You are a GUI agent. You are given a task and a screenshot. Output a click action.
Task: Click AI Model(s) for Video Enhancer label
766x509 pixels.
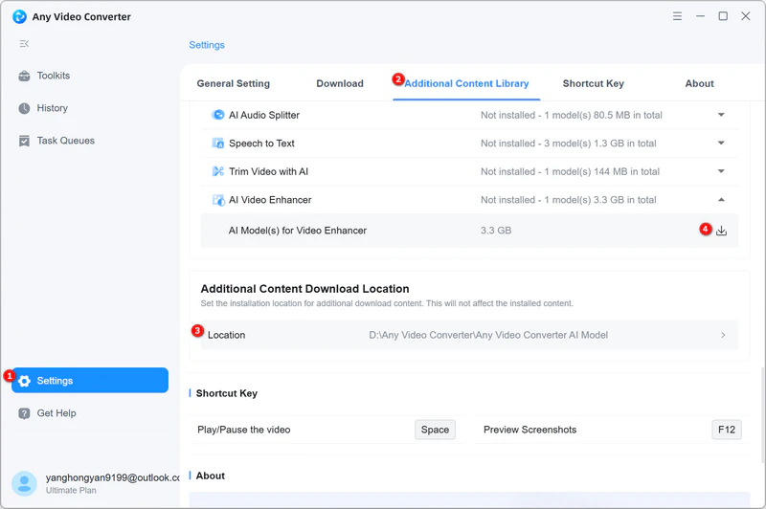[x=298, y=231]
